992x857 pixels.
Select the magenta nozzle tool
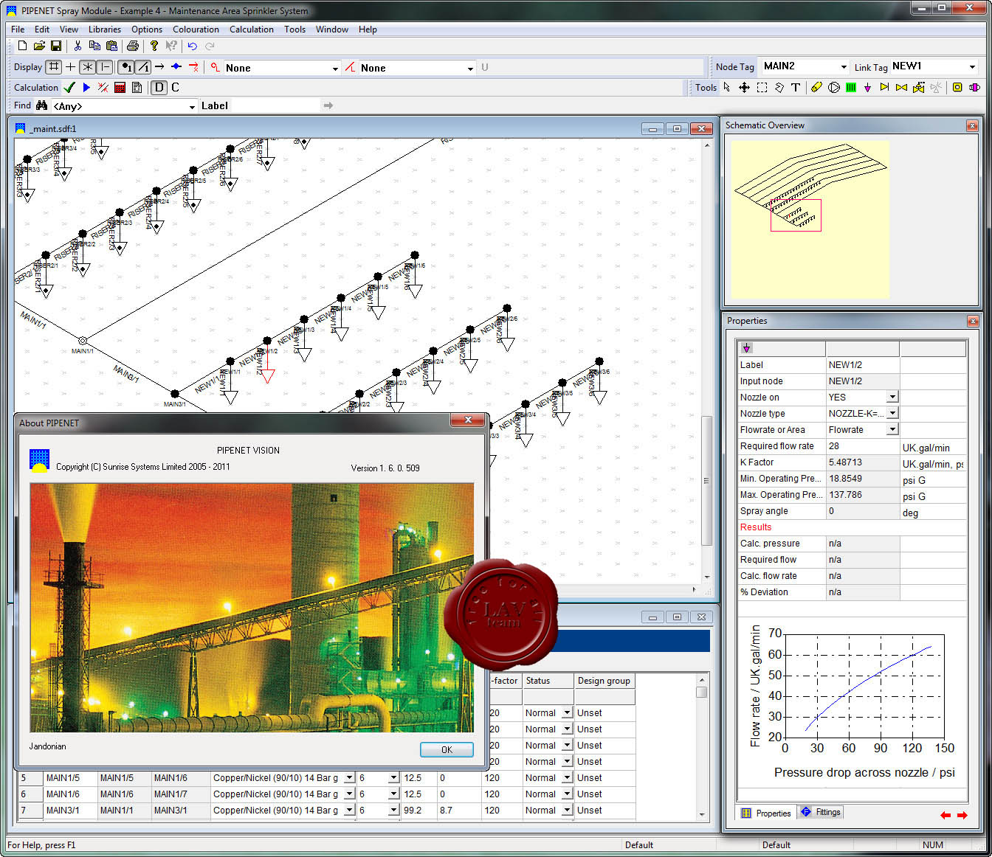[867, 87]
